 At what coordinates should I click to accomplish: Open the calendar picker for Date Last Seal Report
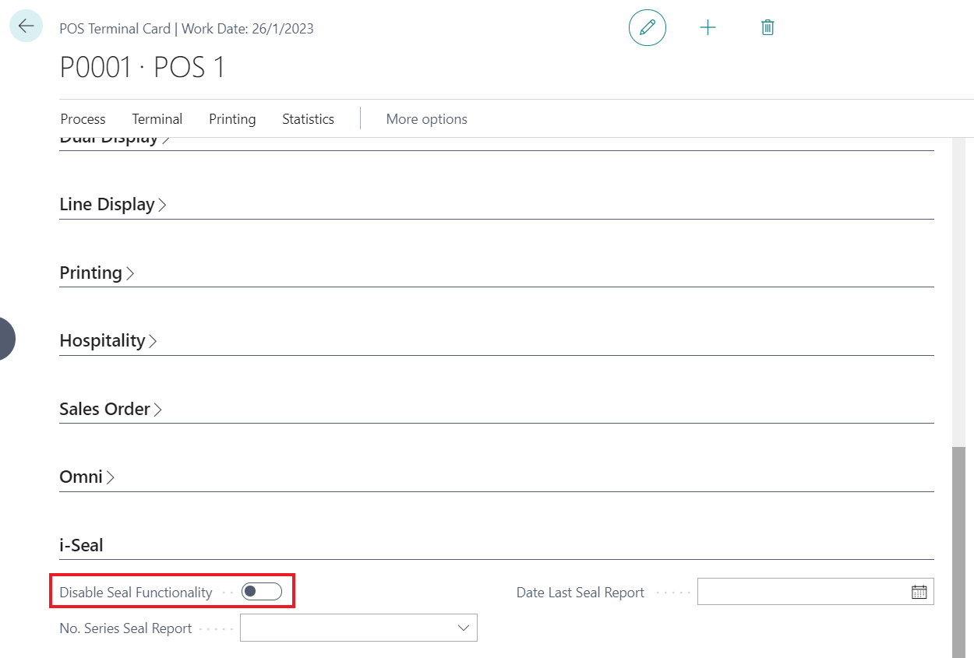[x=919, y=592]
